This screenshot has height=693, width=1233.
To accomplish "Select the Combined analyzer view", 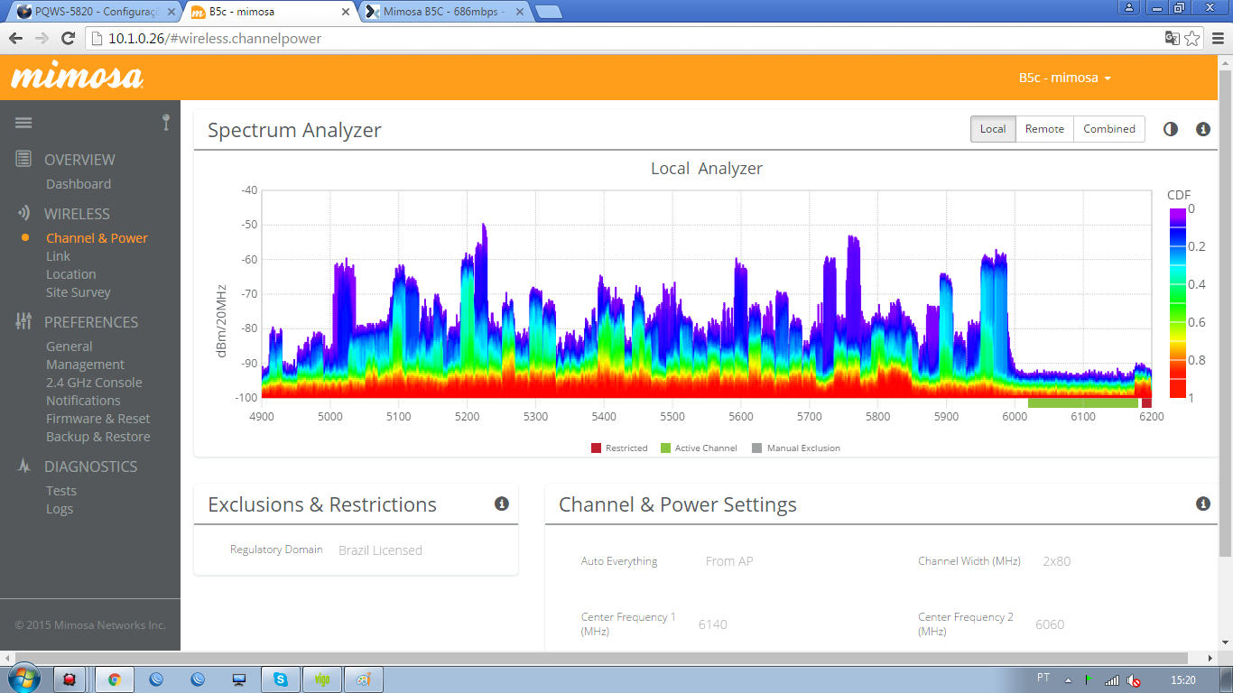I will click(1109, 129).
